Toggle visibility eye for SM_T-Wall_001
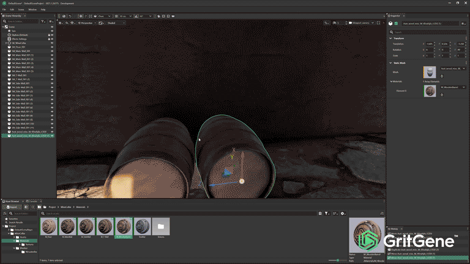470x264 pixels. coord(52,75)
